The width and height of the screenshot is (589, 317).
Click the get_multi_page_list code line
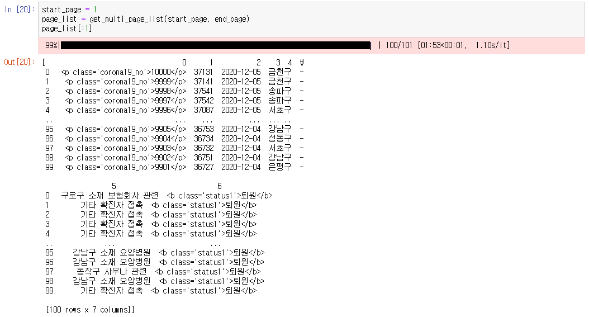coord(145,19)
